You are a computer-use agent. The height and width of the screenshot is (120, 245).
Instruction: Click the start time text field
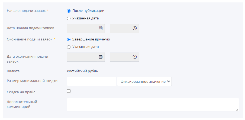(x=121, y=28)
